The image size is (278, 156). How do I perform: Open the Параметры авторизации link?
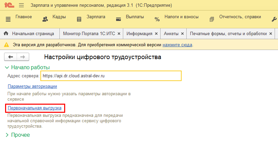30,86
